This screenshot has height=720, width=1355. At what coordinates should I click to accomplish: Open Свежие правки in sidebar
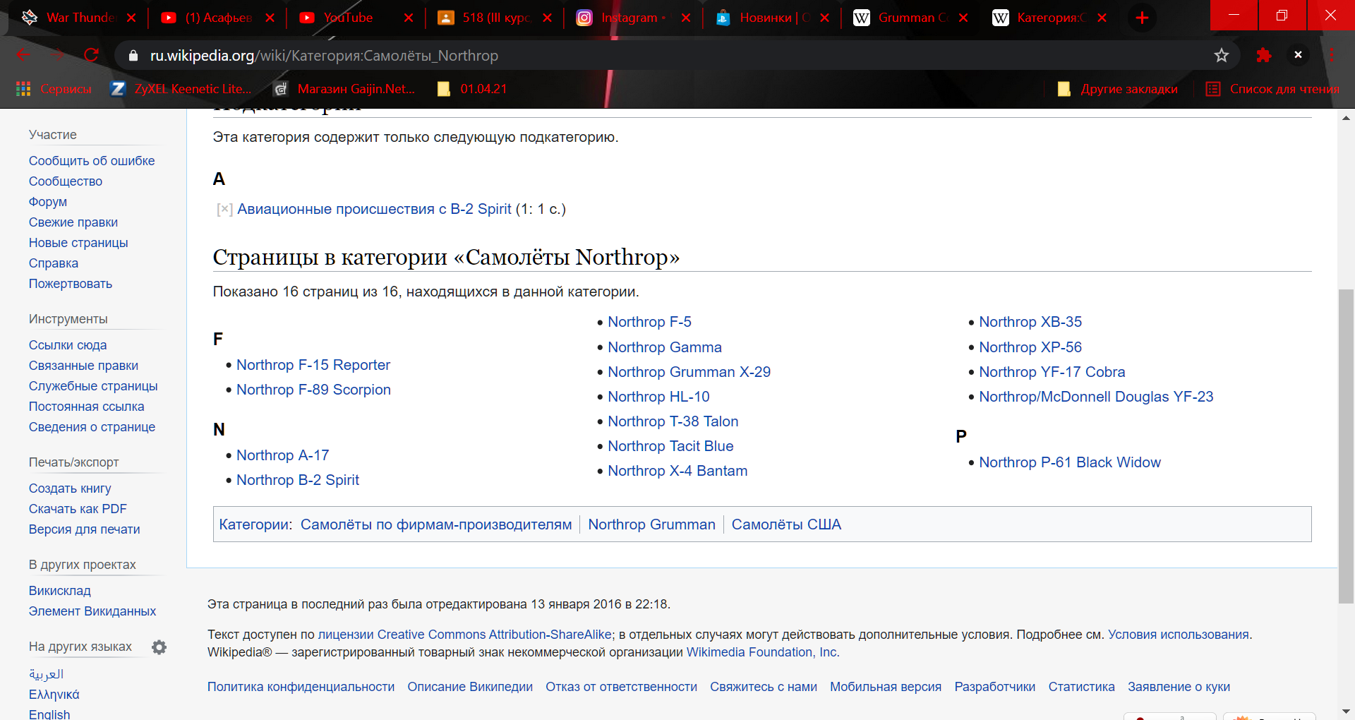(73, 222)
